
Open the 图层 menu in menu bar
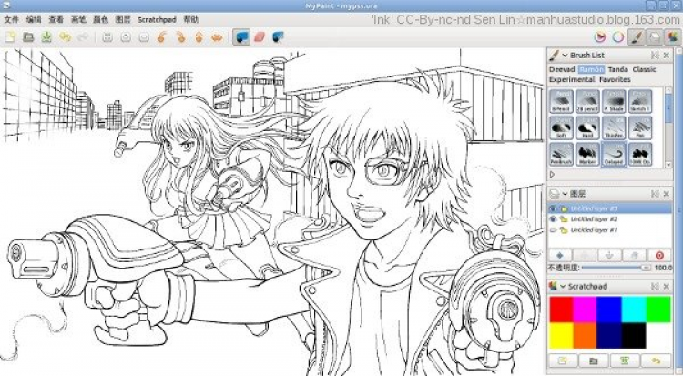pos(123,20)
